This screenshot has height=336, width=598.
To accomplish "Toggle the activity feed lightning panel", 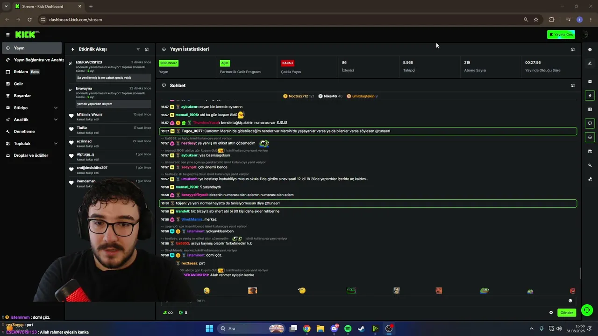I will [x=590, y=96].
